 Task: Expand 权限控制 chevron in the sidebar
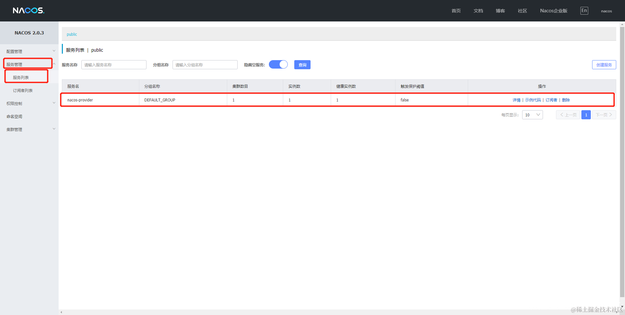pyautogui.click(x=54, y=103)
